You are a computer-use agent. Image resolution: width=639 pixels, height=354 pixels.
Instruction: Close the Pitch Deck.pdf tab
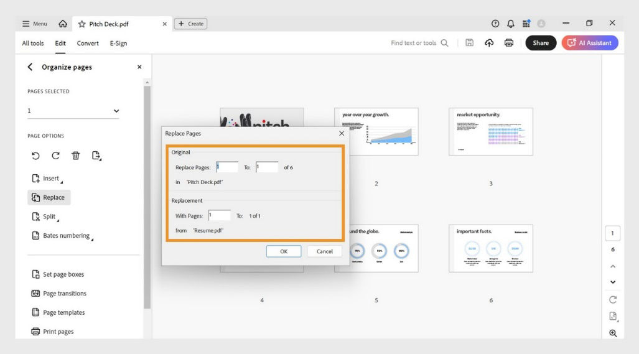click(165, 24)
